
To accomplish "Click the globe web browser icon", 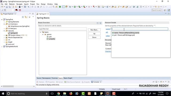I will click(x=134, y=7).
